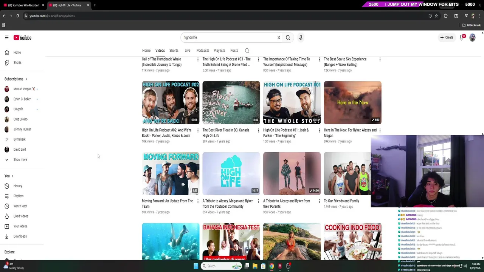484x272 pixels.
Task: Open the account avatar menu
Action: click(x=472, y=37)
